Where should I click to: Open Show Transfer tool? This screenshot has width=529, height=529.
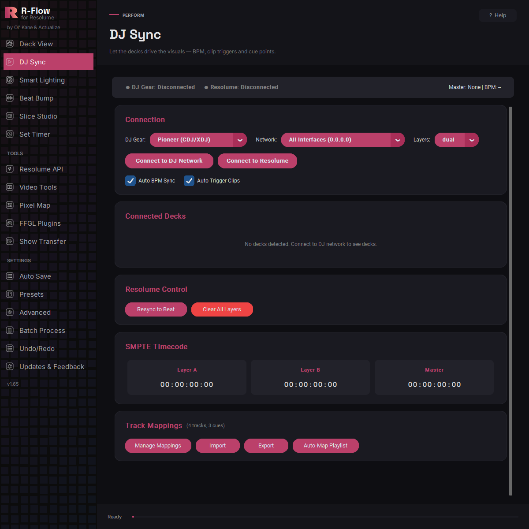48,241
